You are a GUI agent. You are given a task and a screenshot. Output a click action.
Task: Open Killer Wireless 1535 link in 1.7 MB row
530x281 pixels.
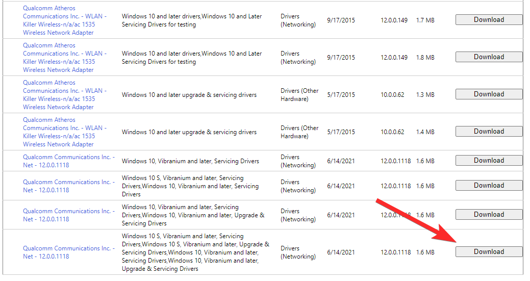[65, 20]
